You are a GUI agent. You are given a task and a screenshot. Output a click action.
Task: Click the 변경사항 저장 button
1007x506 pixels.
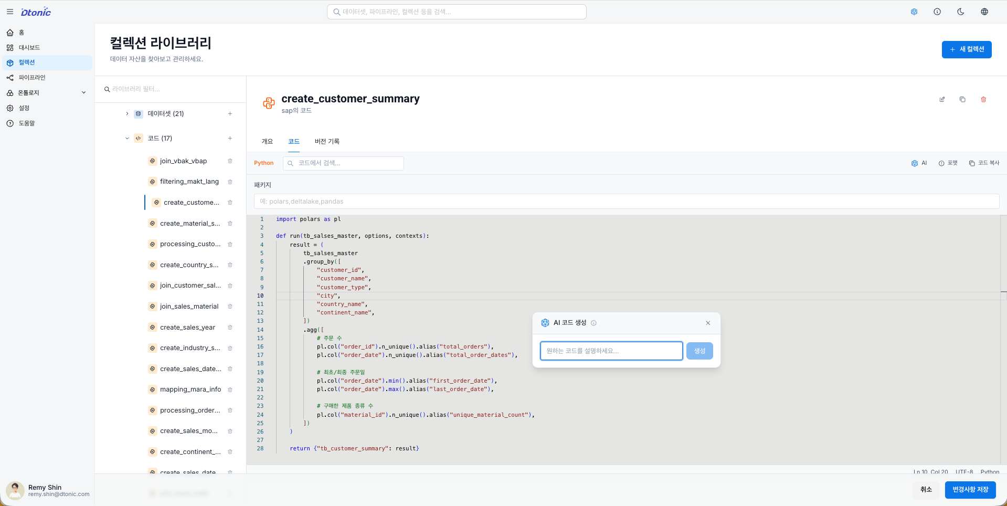click(x=970, y=489)
